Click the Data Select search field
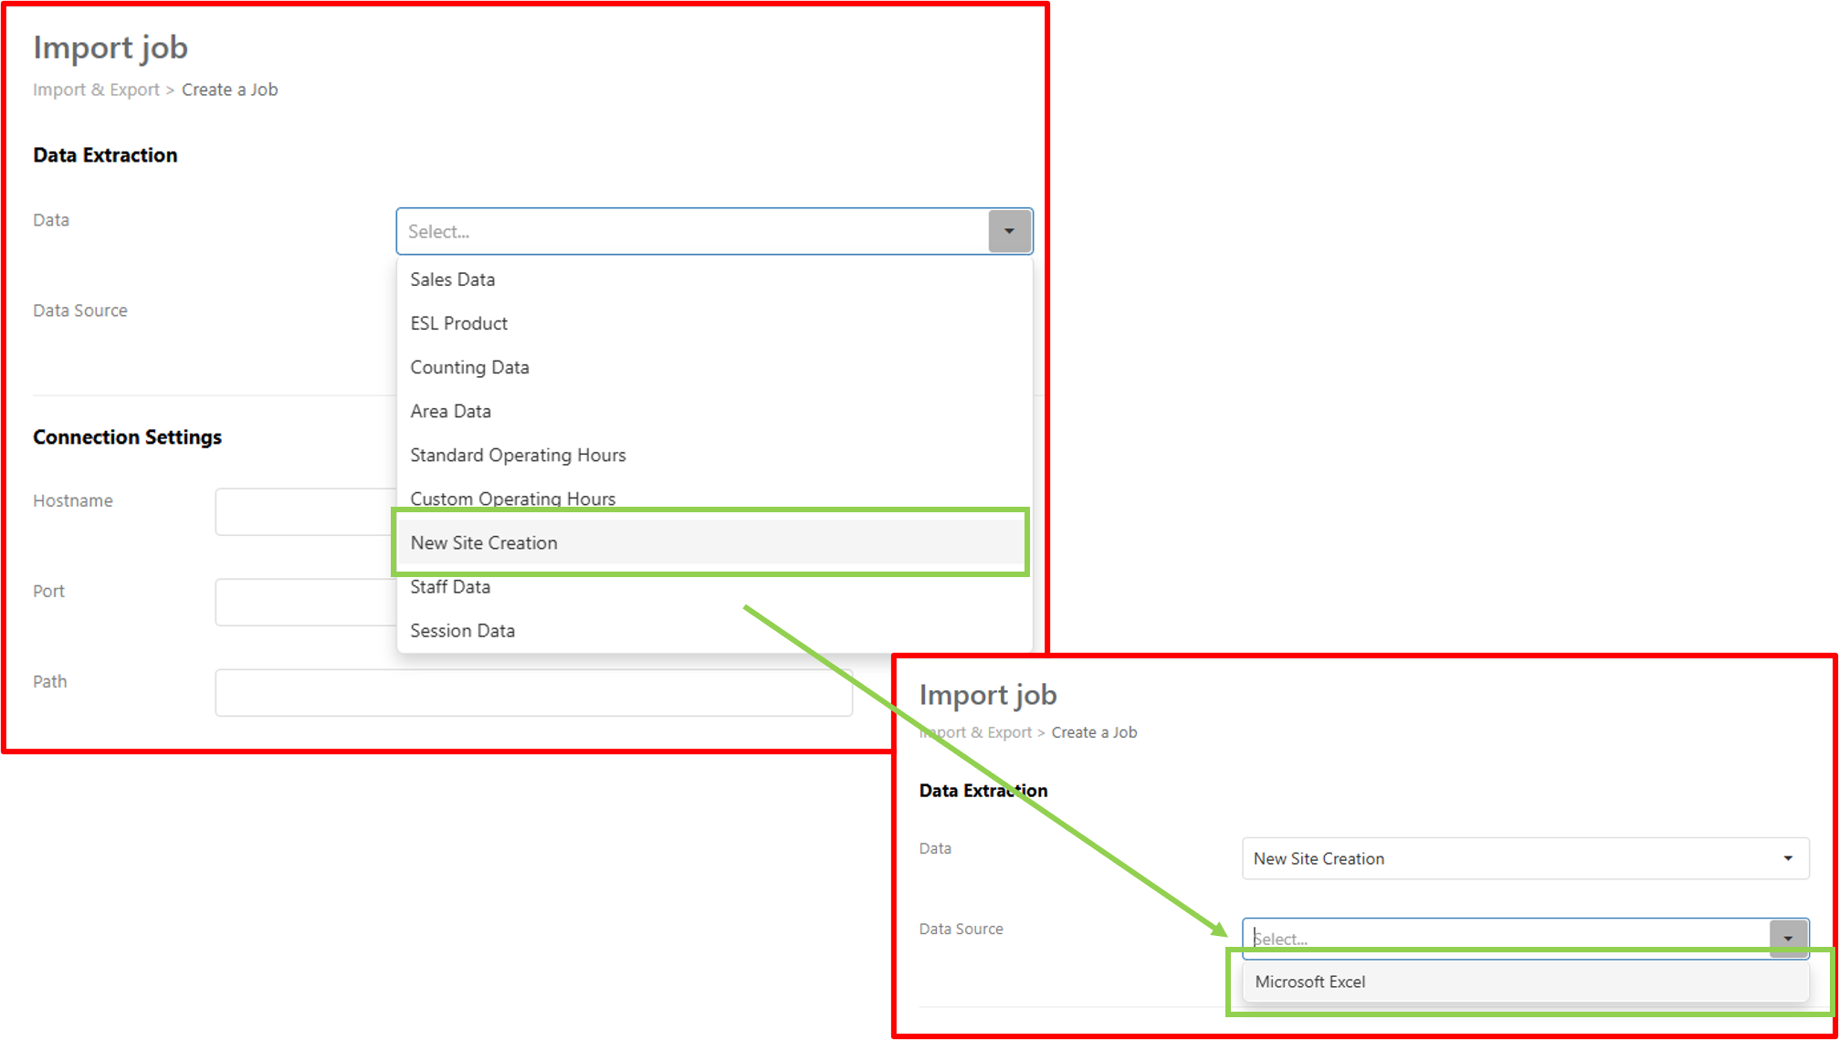 (x=694, y=231)
